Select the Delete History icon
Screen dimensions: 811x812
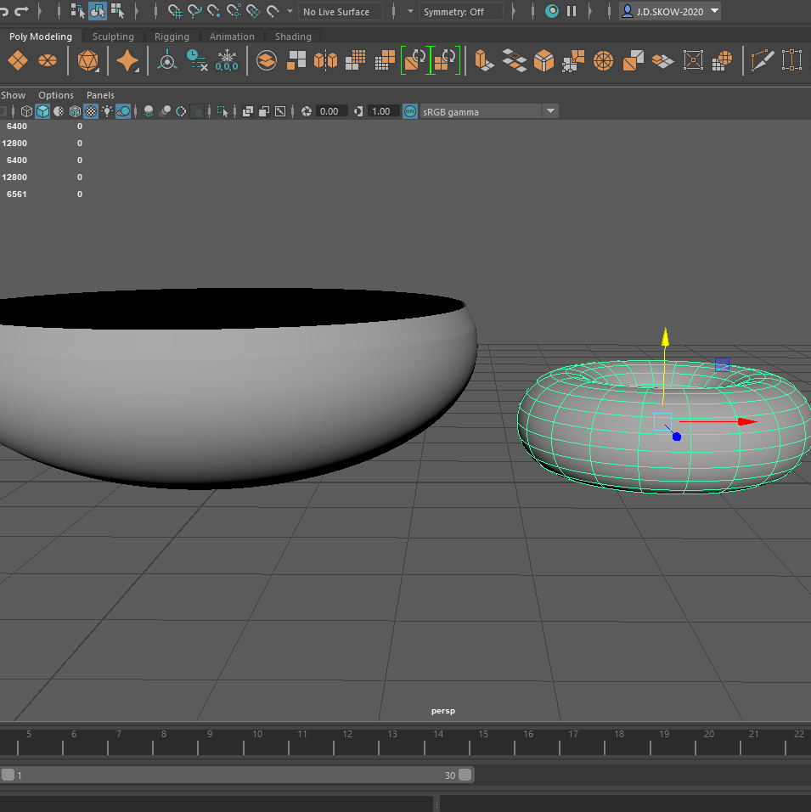click(x=197, y=60)
